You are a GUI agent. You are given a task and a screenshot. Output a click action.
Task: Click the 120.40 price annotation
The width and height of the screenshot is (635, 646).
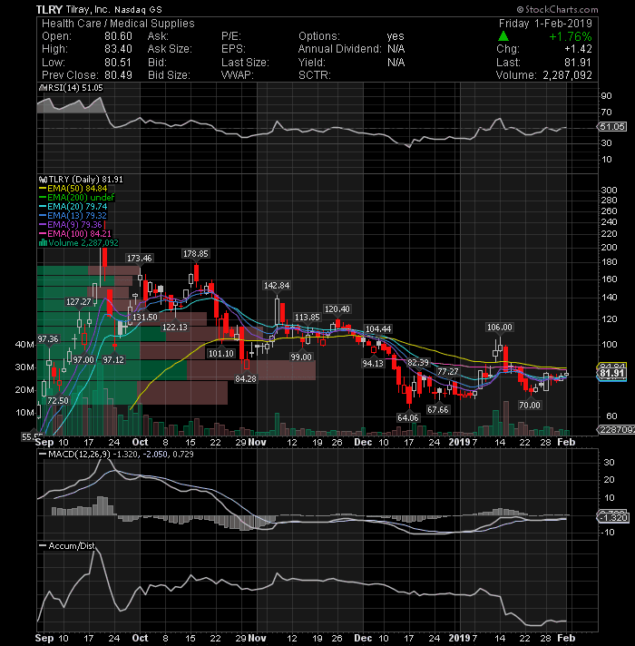pos(337,309)
